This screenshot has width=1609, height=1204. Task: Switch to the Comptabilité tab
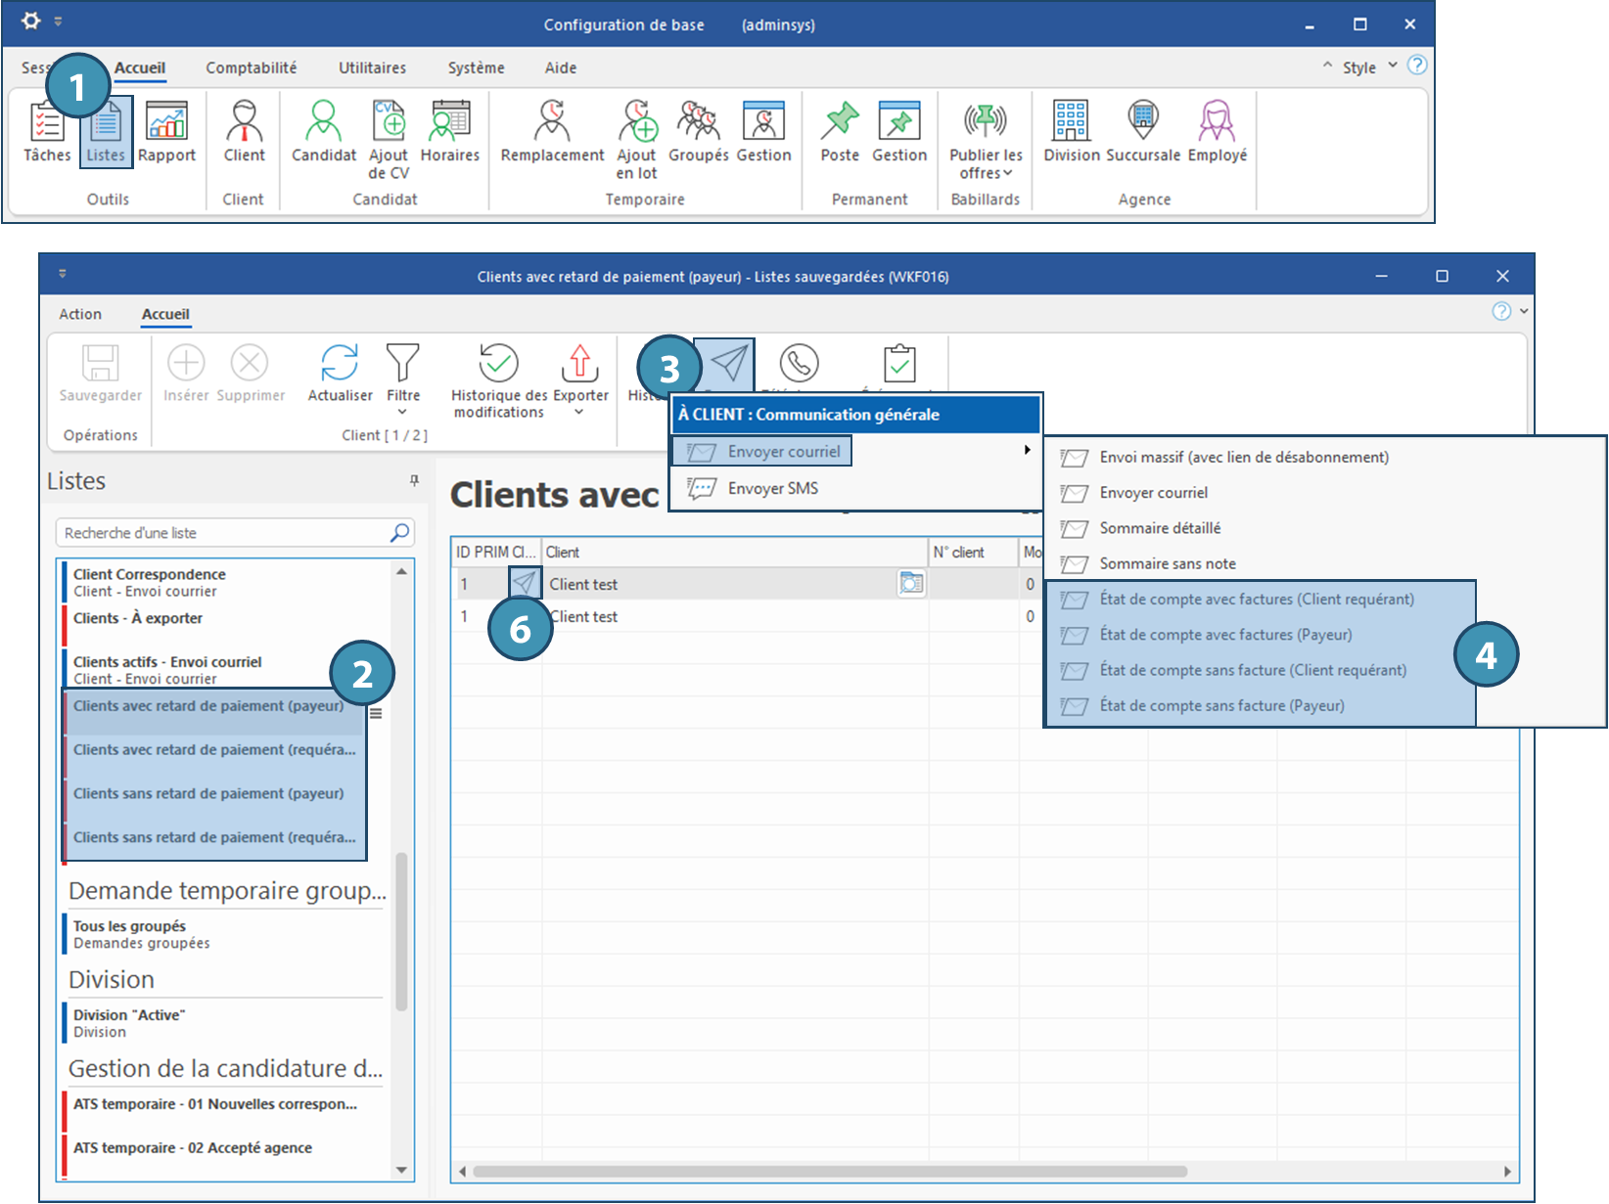tap(251, 67)
